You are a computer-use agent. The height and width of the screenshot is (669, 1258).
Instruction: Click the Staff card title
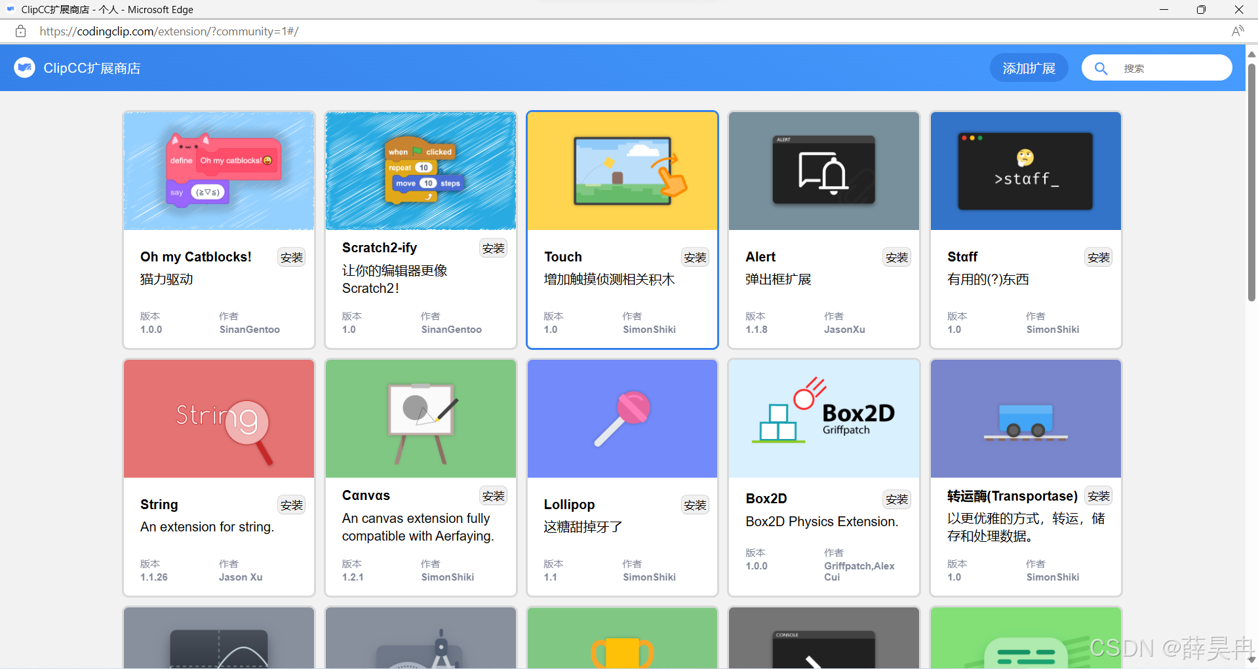[x=962, y=257]
